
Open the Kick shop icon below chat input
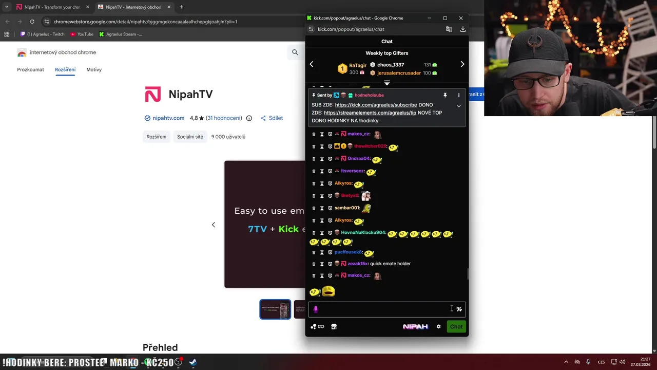click(x=334, y=326)
